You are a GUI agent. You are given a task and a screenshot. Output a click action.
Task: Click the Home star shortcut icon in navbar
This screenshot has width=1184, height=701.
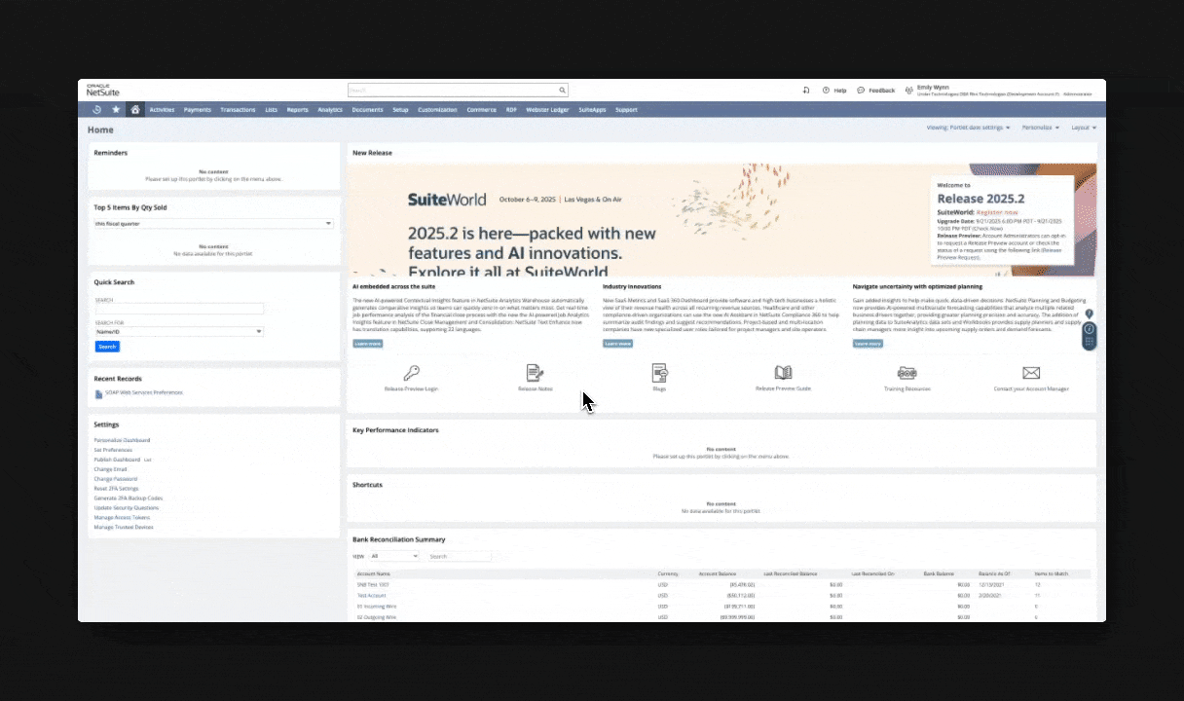tap(116, 109)
